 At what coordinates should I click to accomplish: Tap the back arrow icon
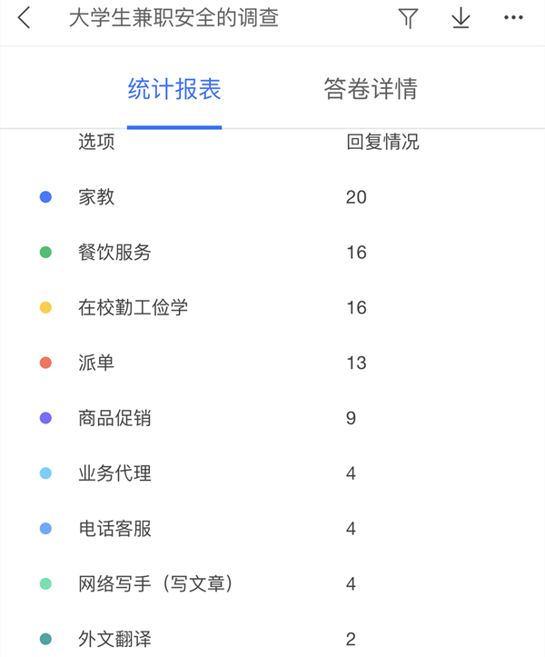(25, 18)
